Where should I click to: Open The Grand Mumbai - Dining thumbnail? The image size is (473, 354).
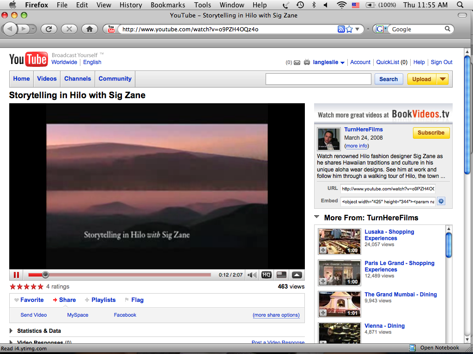[340, 304]
